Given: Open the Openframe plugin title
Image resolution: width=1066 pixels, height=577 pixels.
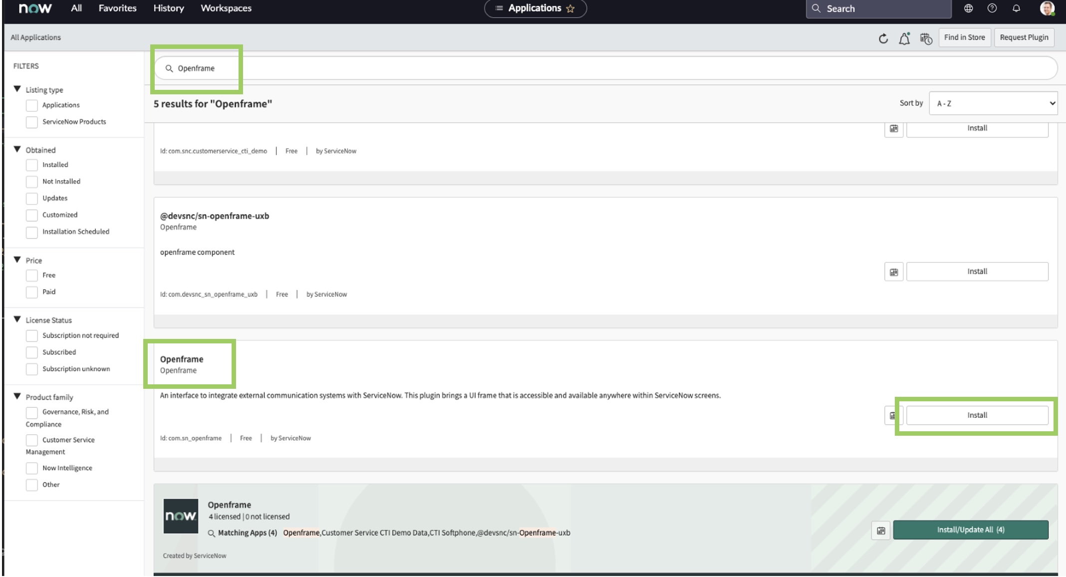Looking at the screenshot, I should coord(182,359).
